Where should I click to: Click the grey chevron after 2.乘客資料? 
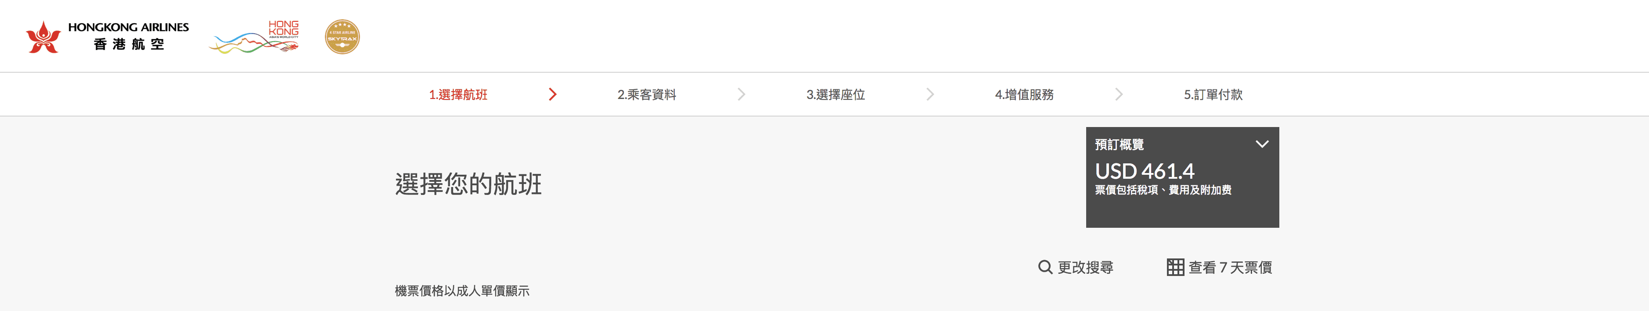pos(741,95)
